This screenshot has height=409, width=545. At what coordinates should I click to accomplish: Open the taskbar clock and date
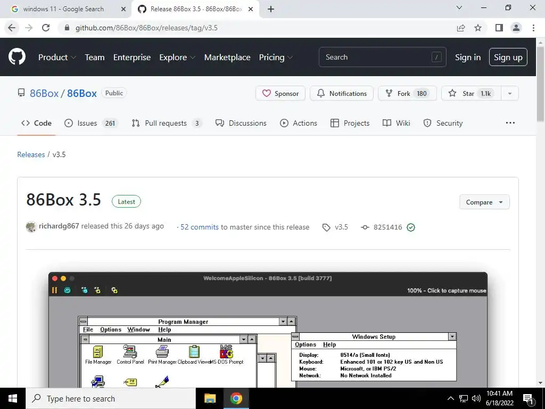pyautogui.click(x=499, y=398)
